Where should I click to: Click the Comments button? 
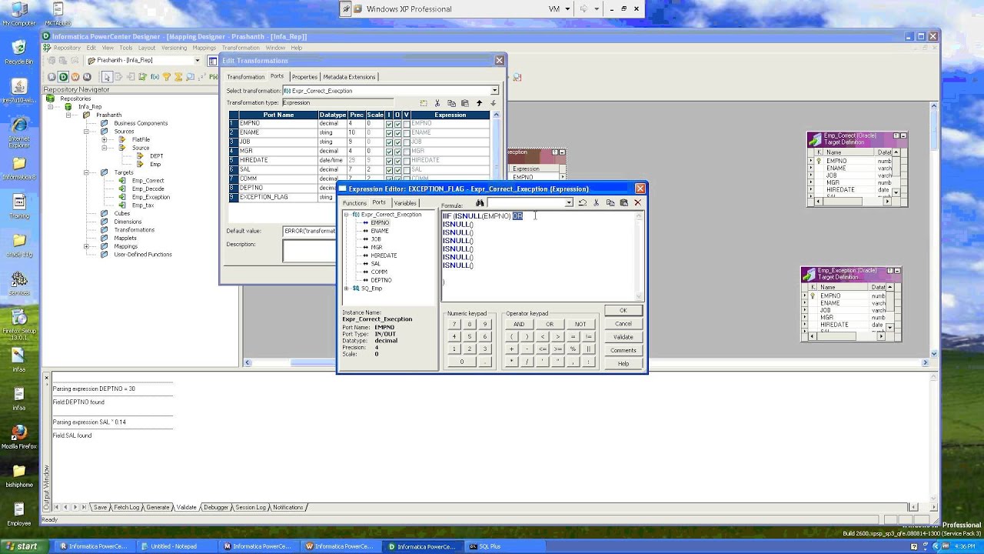(623, 350)
